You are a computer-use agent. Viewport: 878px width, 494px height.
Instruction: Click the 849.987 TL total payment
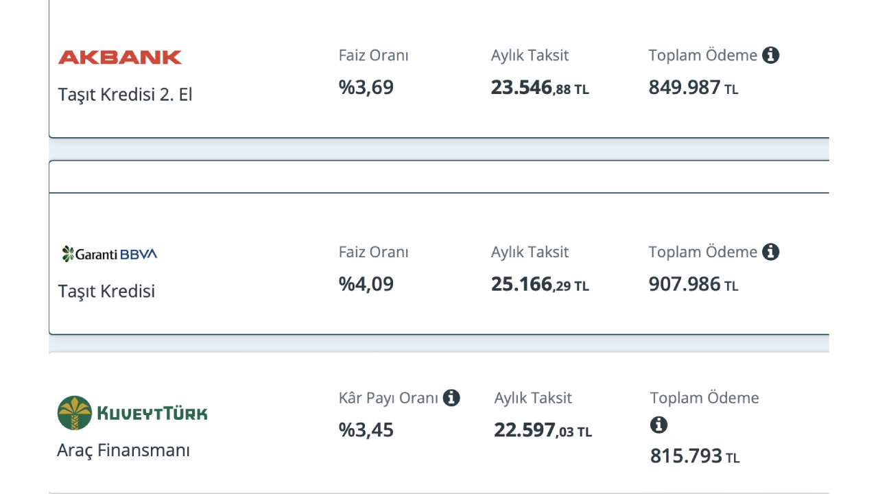[x=693, y=88]
